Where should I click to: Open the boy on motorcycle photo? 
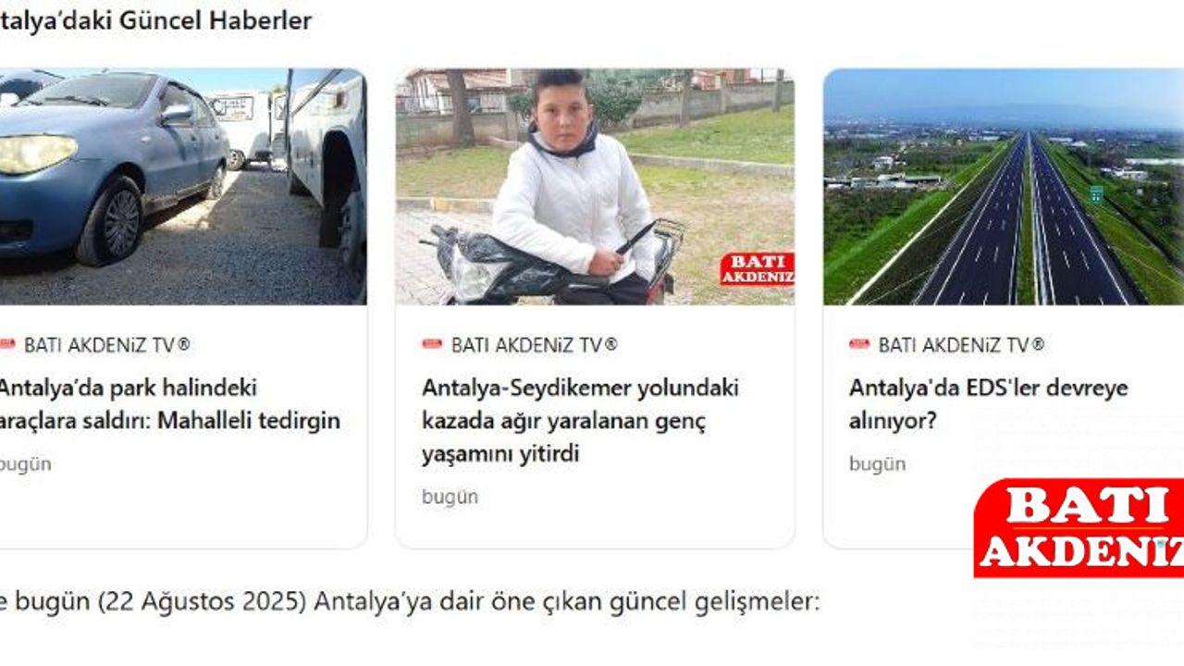tap(595, 186)
